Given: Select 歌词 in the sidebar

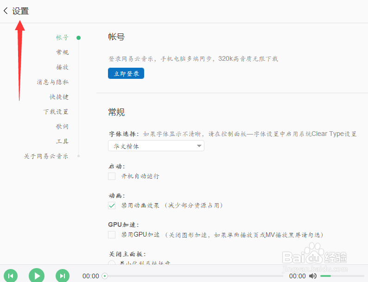Looking at the screenshot, I should point(62,126).
